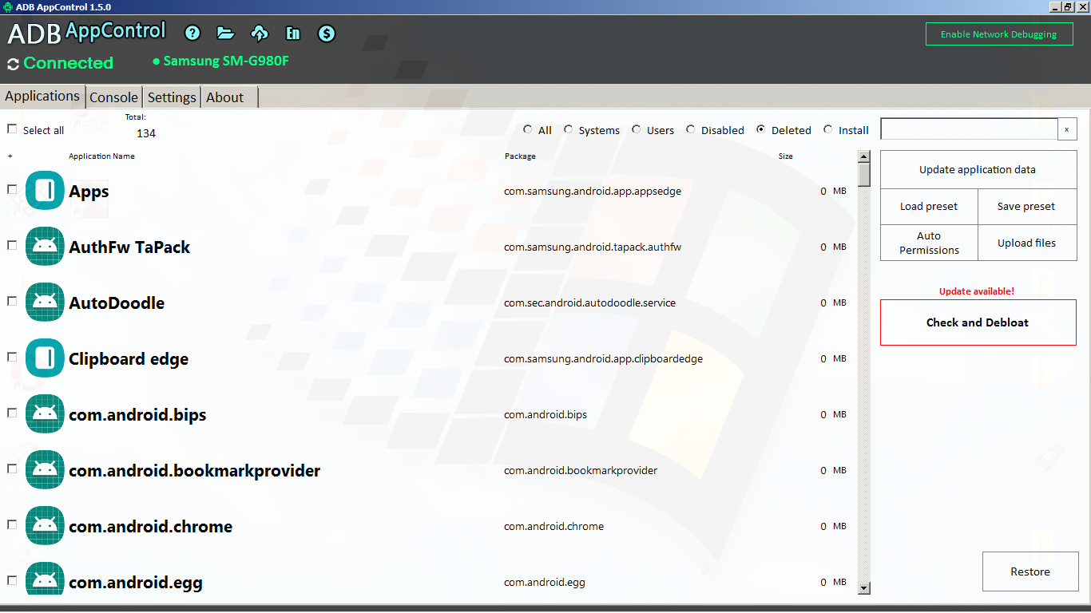Check the box for com.android.chrome
Screen dimensions: 1091x613
[12, 524]
